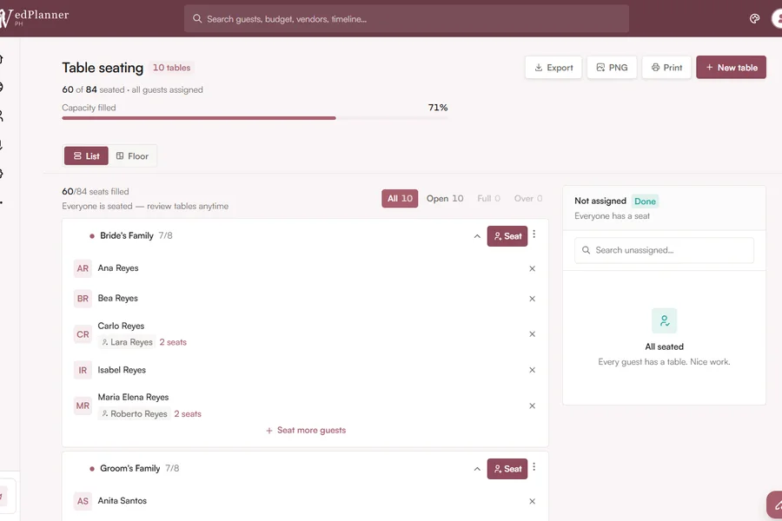The width and height of the screenshot is (782, 521).
Task: Switch to Floor view
Action: 132,156
